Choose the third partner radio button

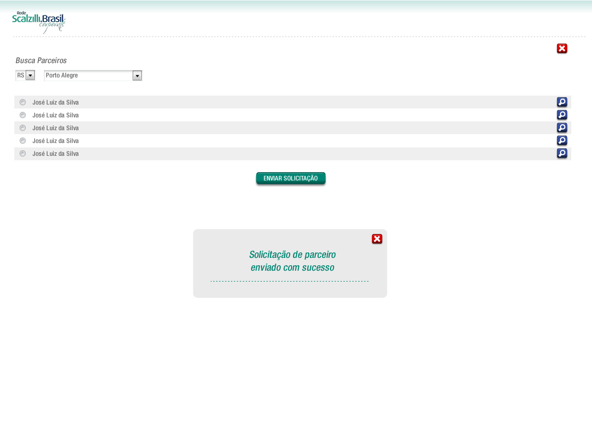(x=23, y=128)
